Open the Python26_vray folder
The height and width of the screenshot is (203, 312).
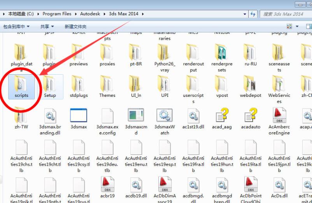(165, 52)
